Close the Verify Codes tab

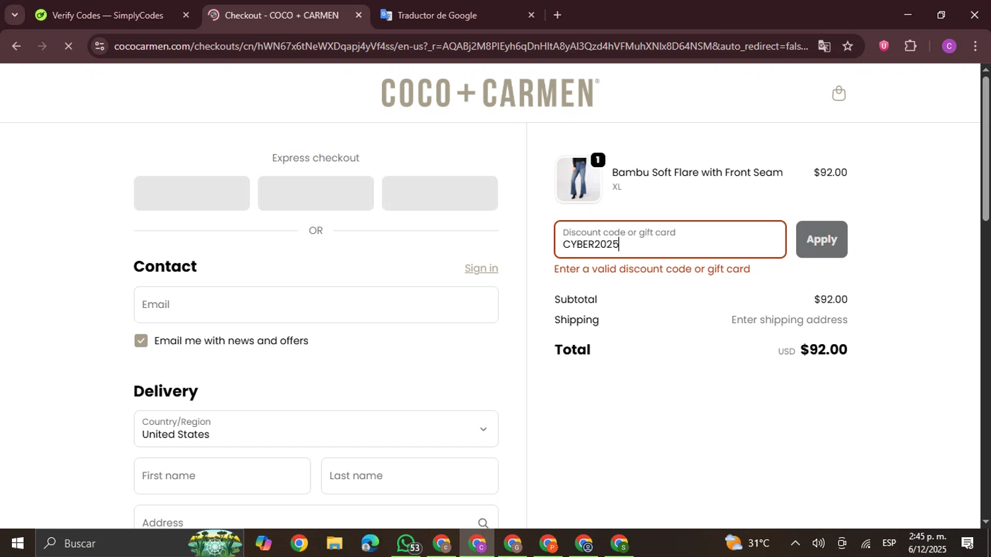pyautogui.click(x=186, y=15)
